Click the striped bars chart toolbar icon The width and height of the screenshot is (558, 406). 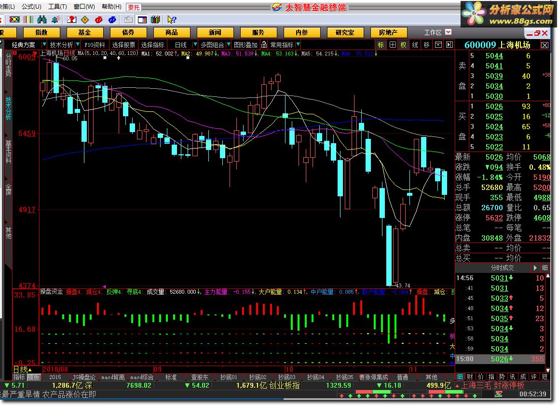(x=28, y=19)
